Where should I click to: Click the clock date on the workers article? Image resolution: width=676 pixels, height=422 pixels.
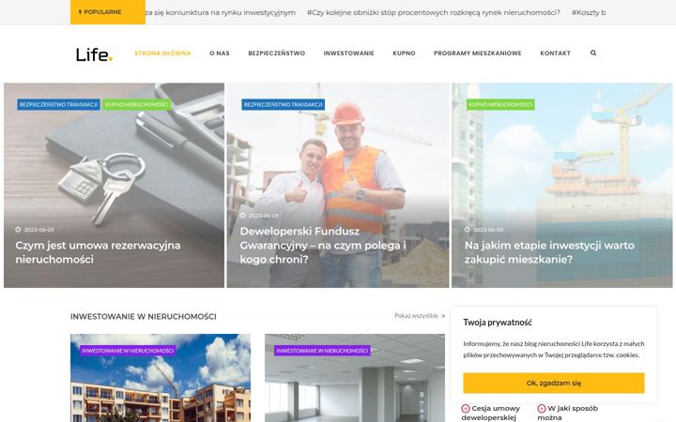[259, 216]
